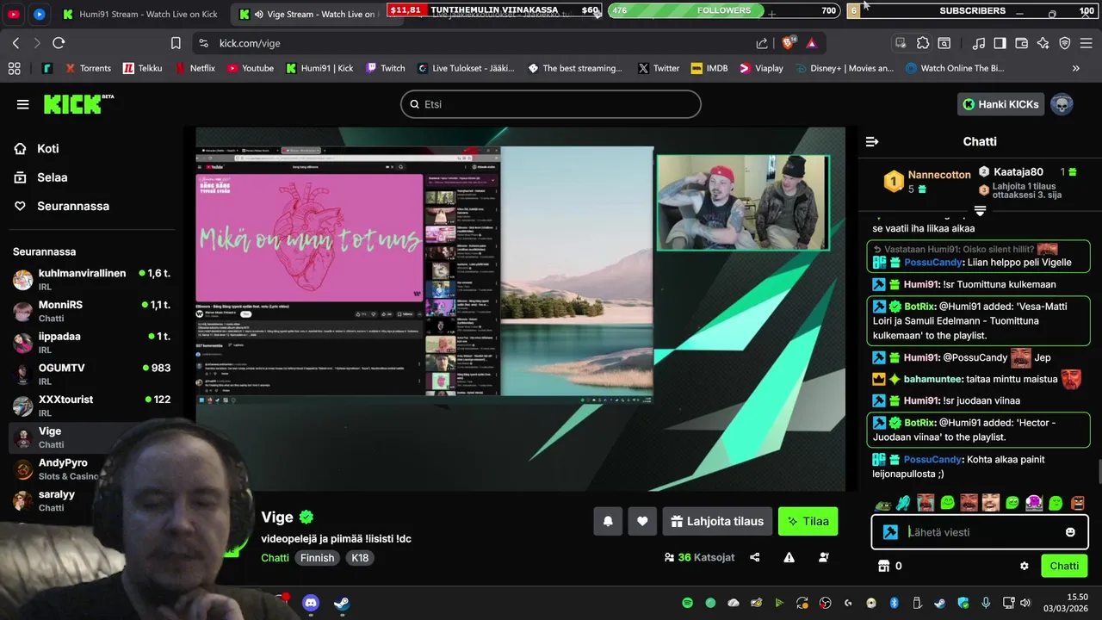Open IMDB bookmark
This screenshot has width=1102, height=620.
tap(709, 68)
